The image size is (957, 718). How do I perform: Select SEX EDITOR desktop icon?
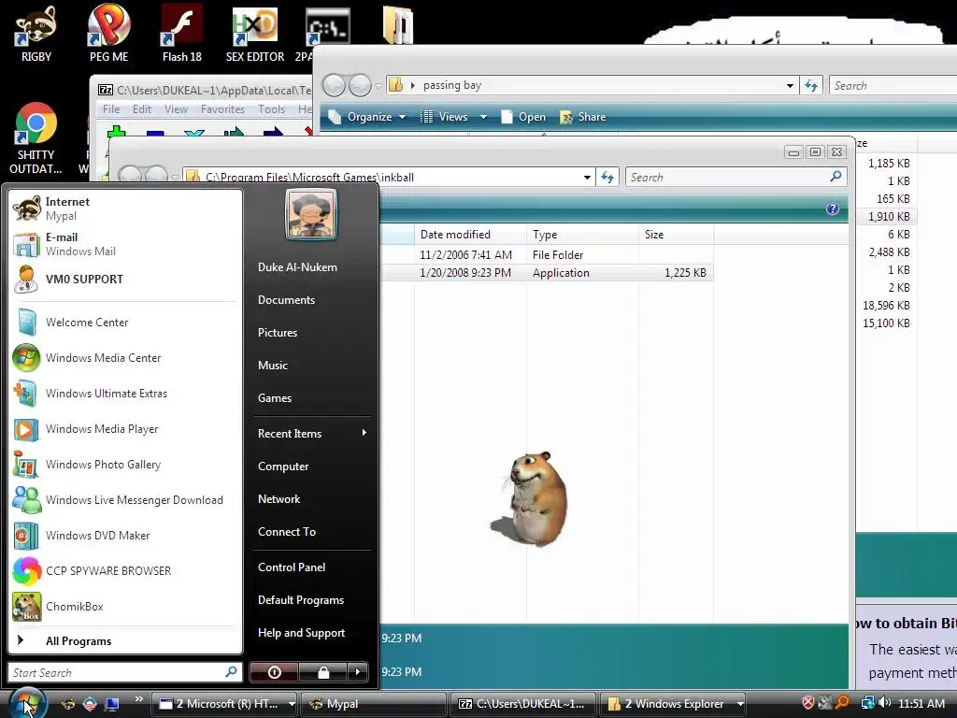(255, 34)
